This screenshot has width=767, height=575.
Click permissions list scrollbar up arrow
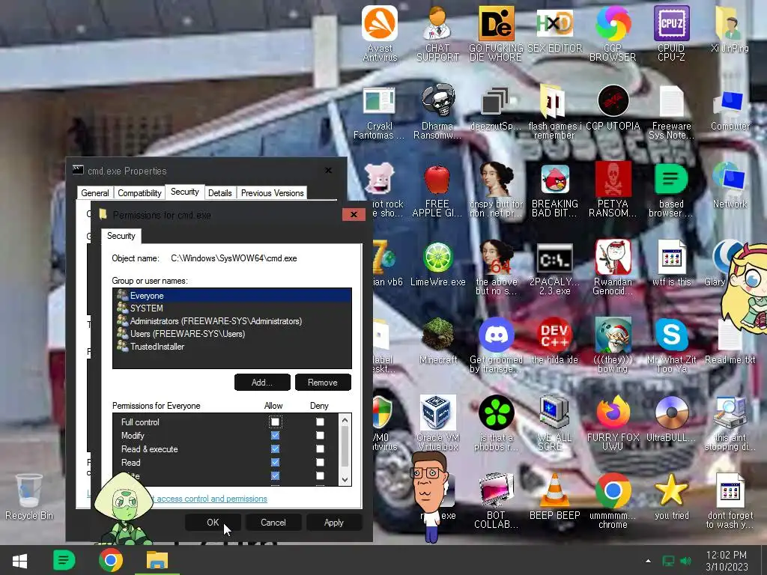[x=345, y=420]
